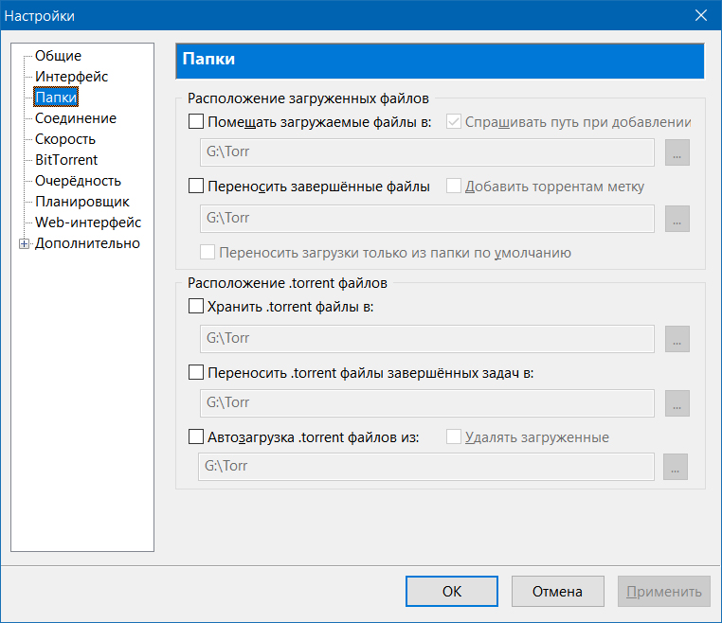The width and height of the screenshot is (722, 623).
Task: Toggle 'Переносить .torrent файлы завершённых задач' checkbox
Action: click(196, 372)
